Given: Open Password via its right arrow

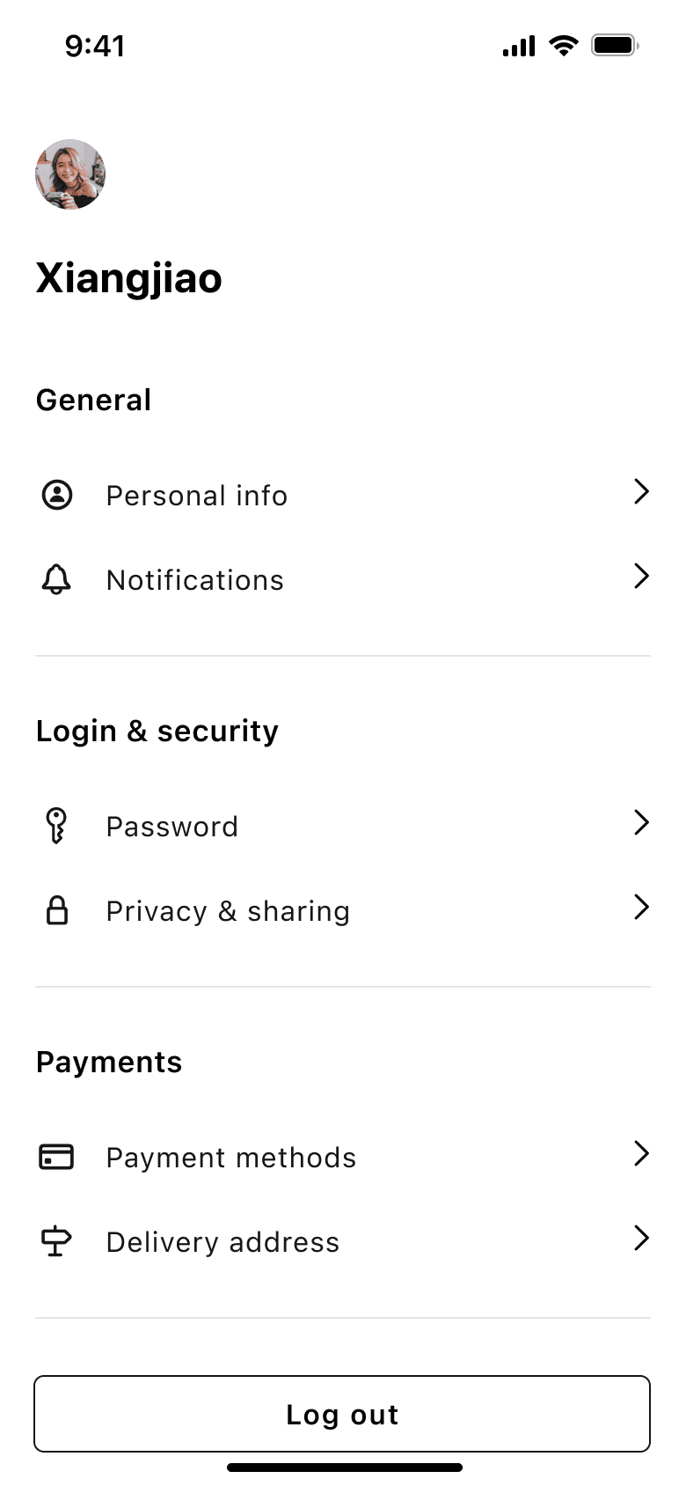Looking at the screenshot, I should pos(641,822).
